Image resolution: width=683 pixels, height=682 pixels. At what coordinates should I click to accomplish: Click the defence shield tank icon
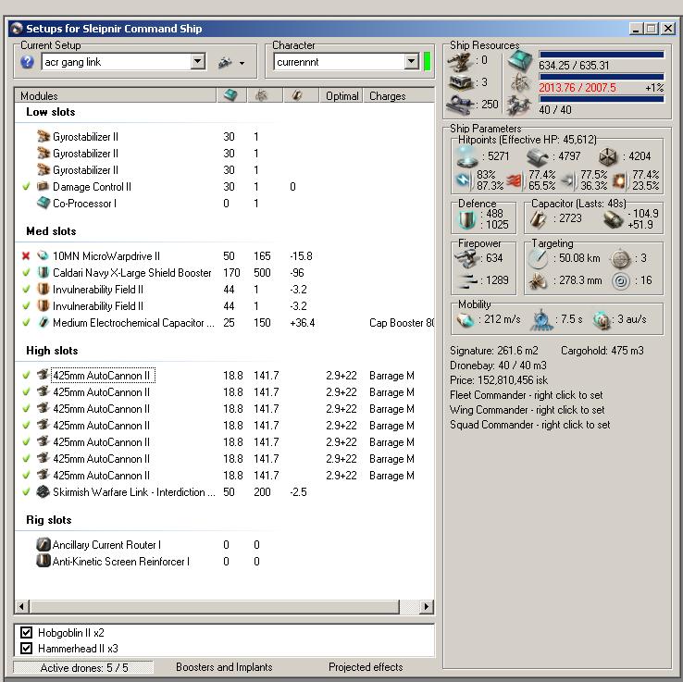pyautogui.click(x=467, y=220)
